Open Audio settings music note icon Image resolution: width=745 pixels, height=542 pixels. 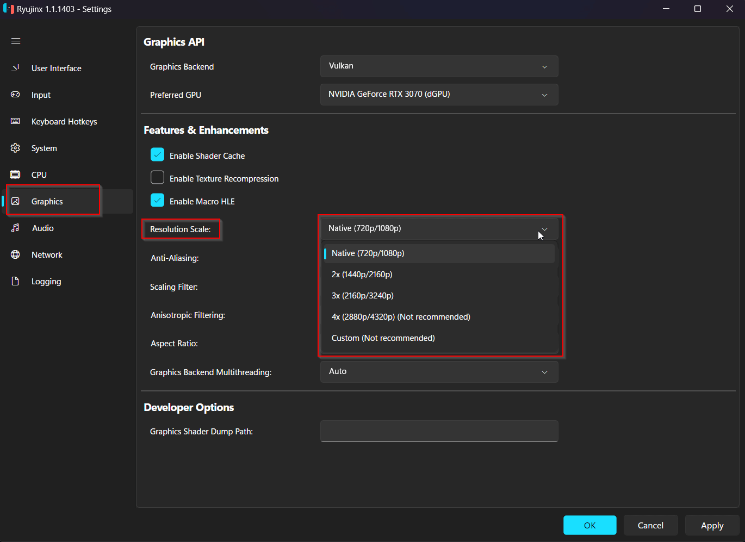click(x=16, y=228)
